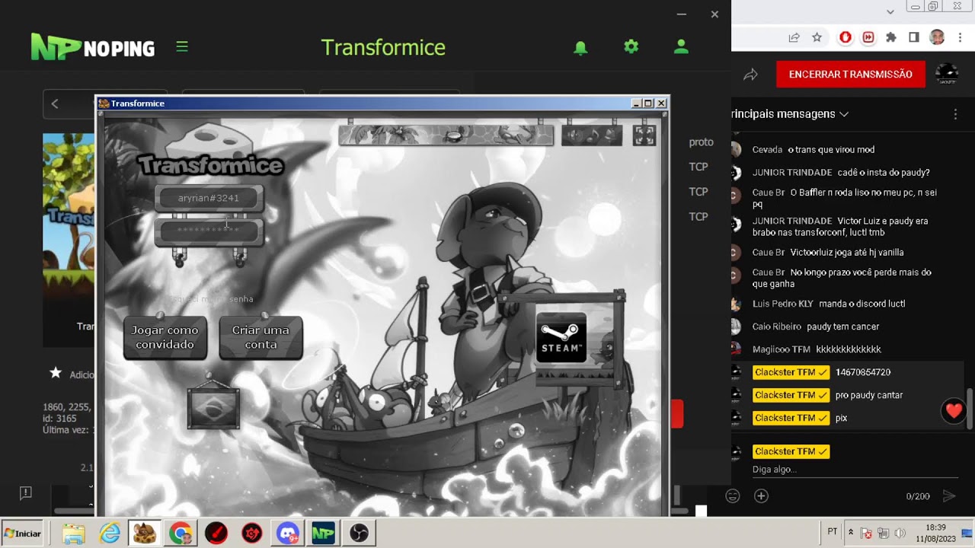Image resolution: width=975 pixels, height=548 pixels.
Task: Expand the Chrome tab search chevron
Action: tap(890, 11)
